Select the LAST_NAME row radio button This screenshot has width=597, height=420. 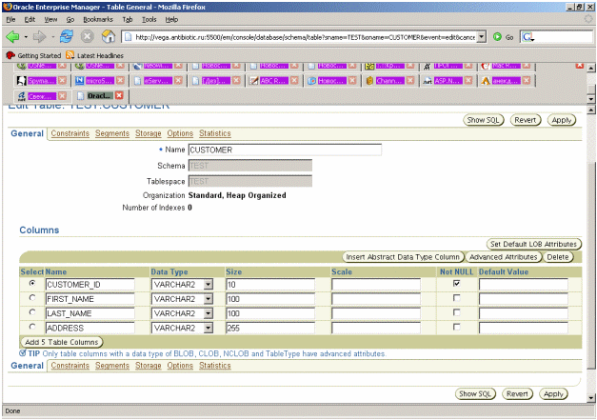(32, 311)
